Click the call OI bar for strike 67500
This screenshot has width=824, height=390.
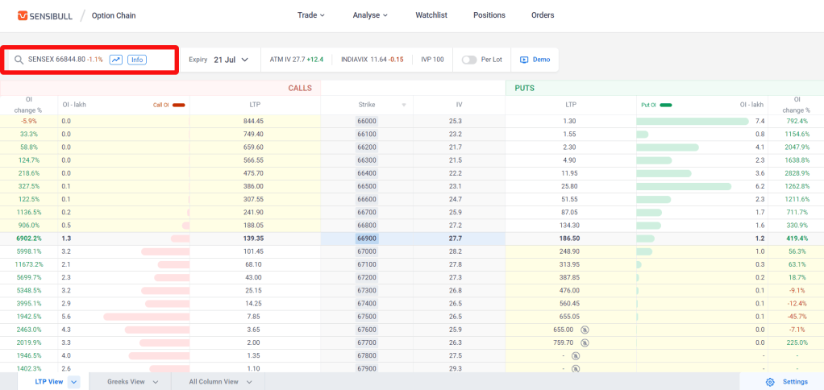(146, 317)
